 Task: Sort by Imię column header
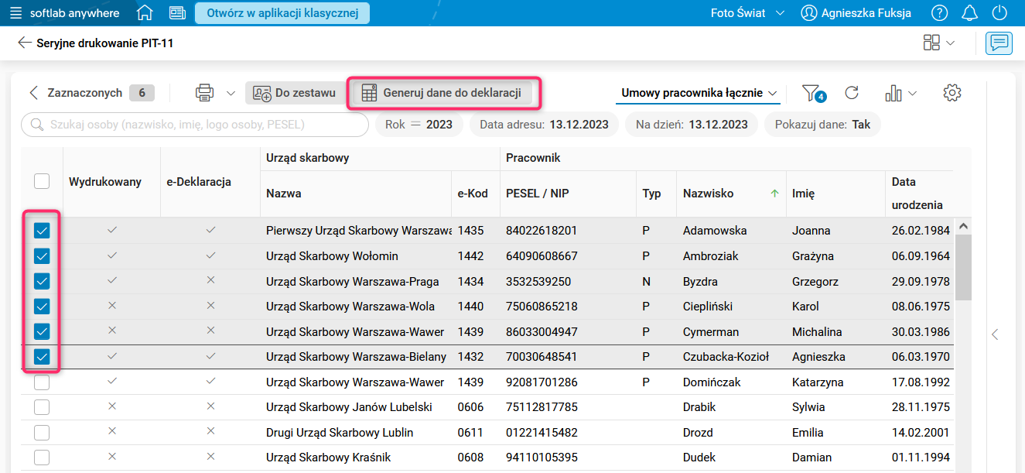[x=803, y=194]
